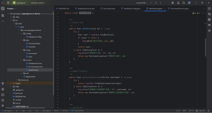Click the 'service' breadcrumb in status bar
Image resolution: width=212 pixels, height=113 pixels.
click(x=65, y=110)
